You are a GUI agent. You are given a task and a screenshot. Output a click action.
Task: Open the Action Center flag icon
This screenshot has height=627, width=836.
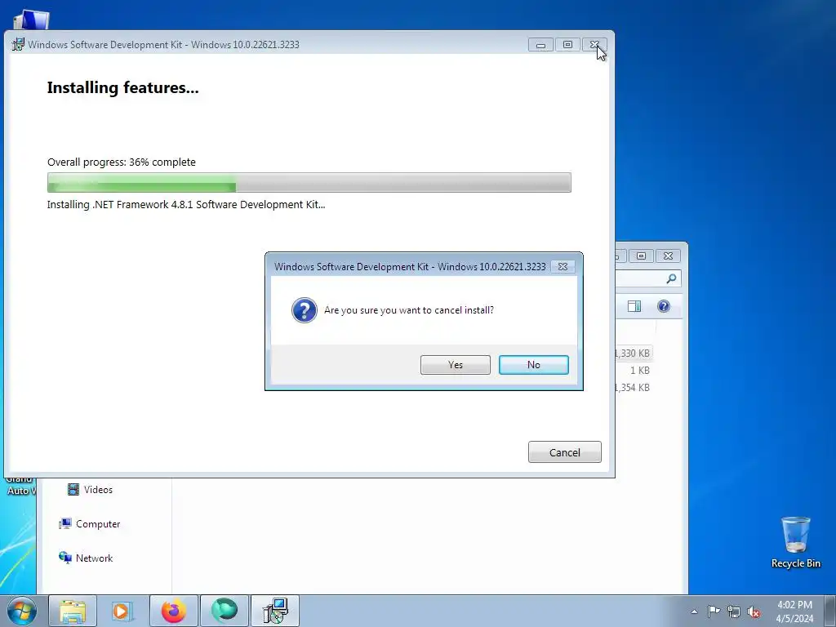pyautogui.click(x=714, y=611)
